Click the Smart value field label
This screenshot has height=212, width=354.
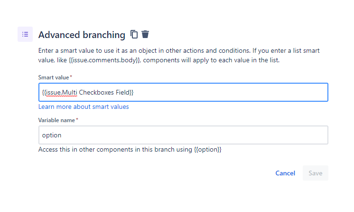[x=54, y=77]
